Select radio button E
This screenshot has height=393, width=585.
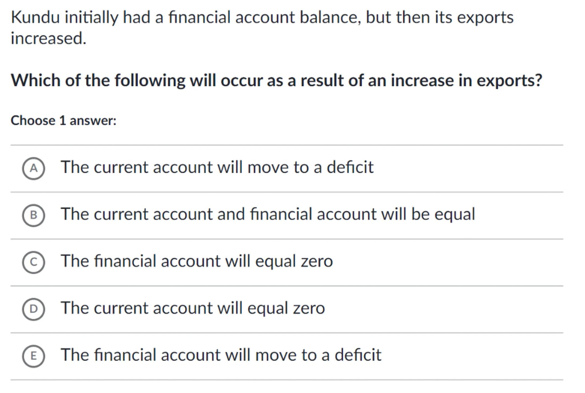33,356
